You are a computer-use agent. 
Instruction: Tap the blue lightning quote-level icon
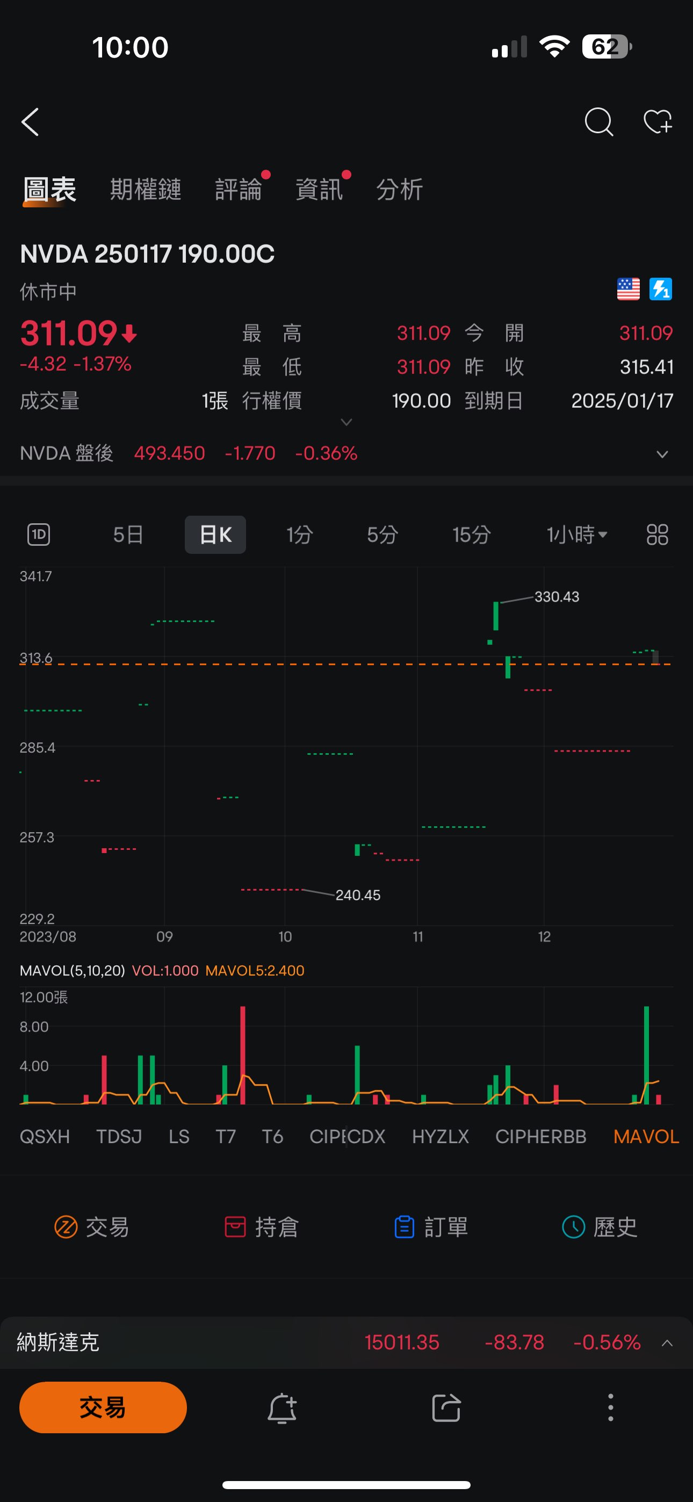pyautogui.click(x=660, y=289)
